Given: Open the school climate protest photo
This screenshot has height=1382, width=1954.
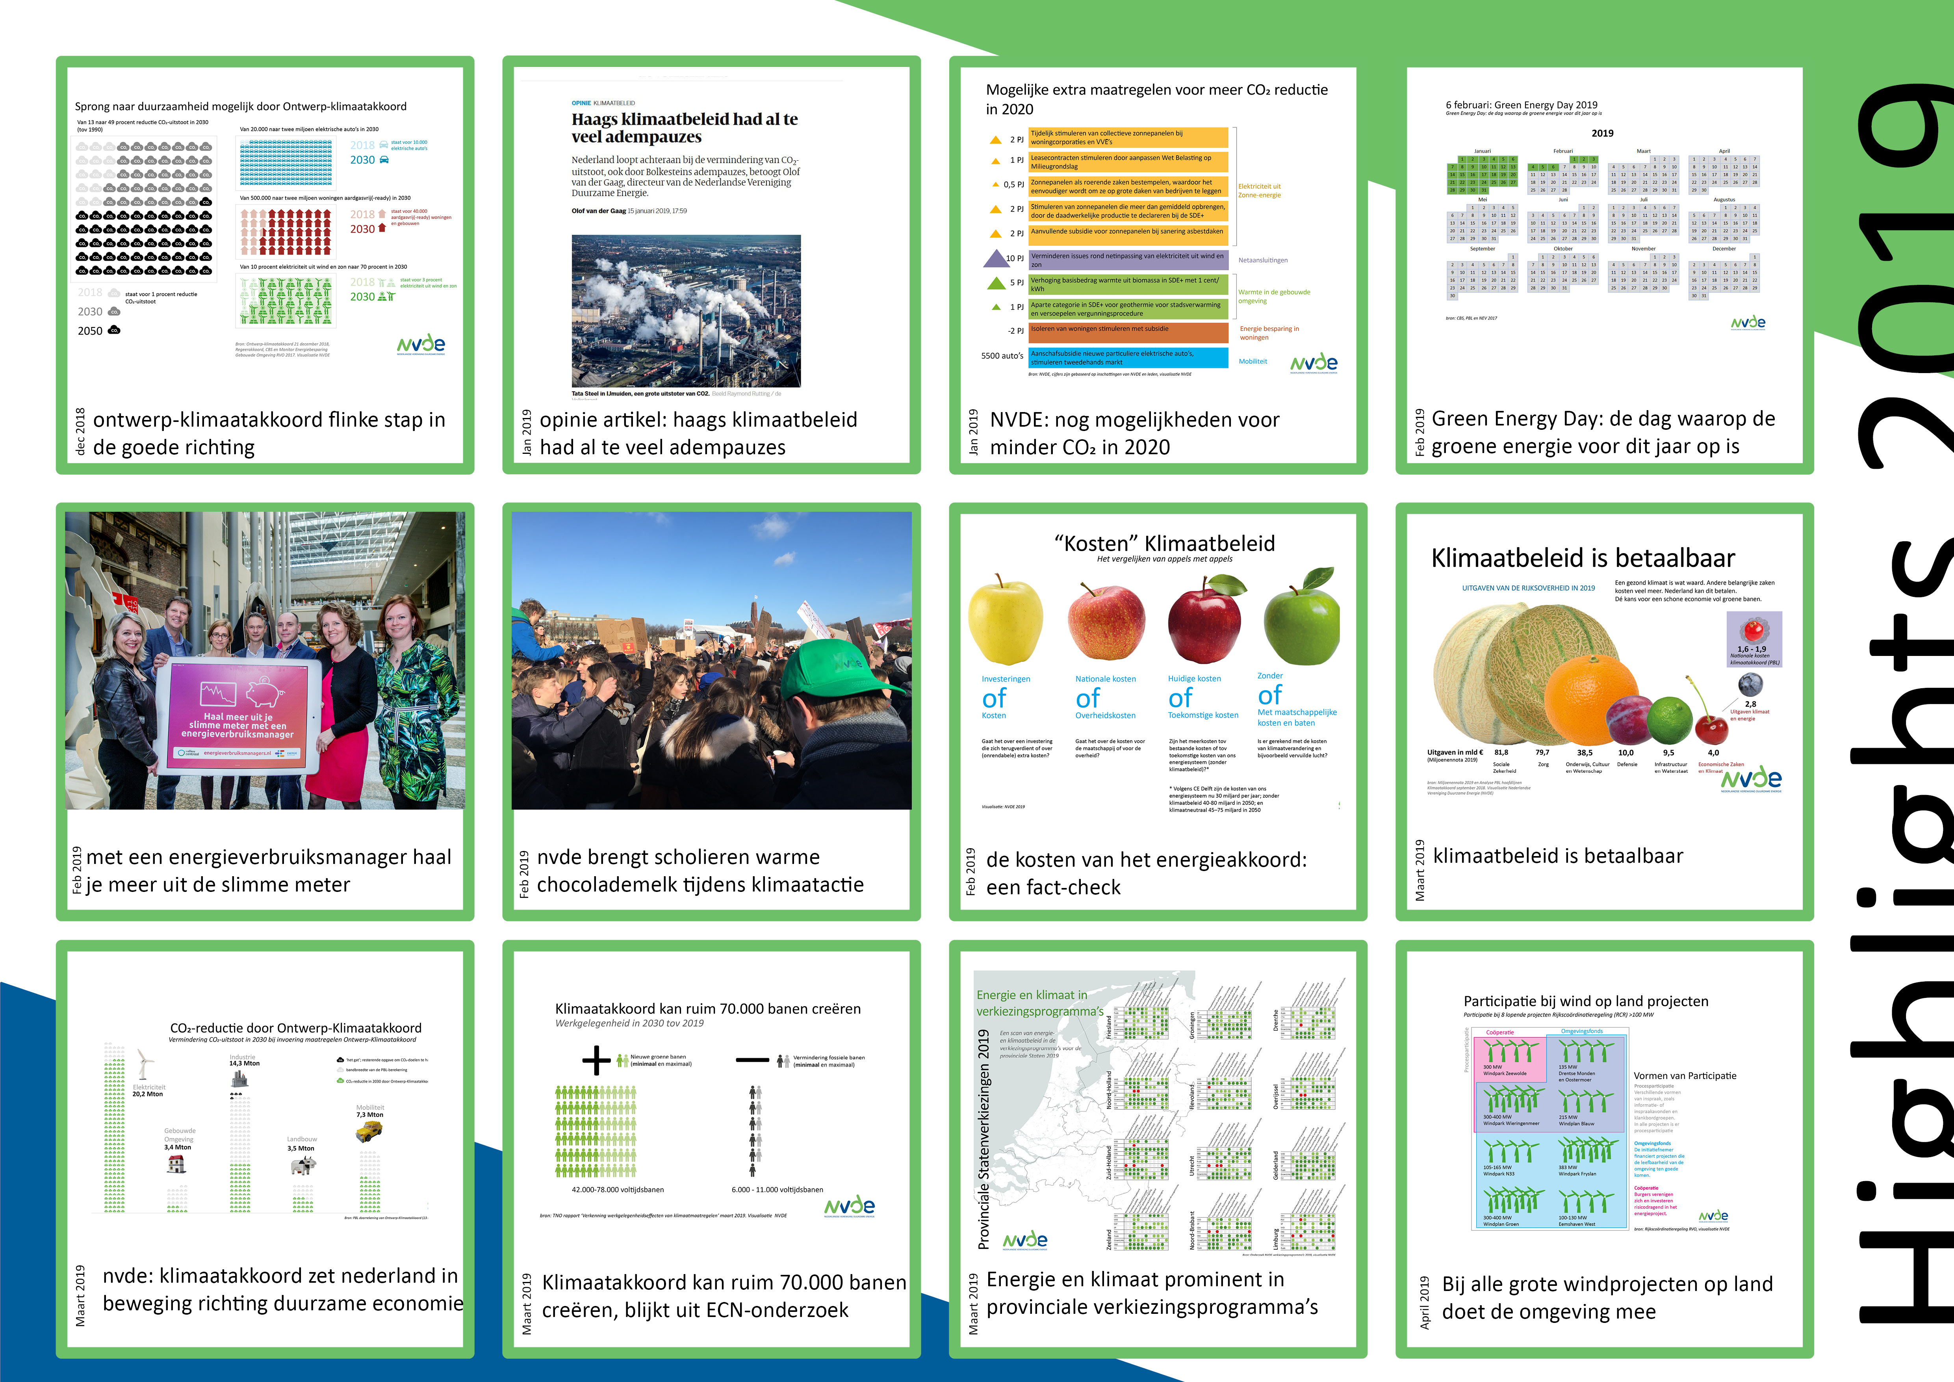Looking at the screenshot, I should [x=711, y=659].
